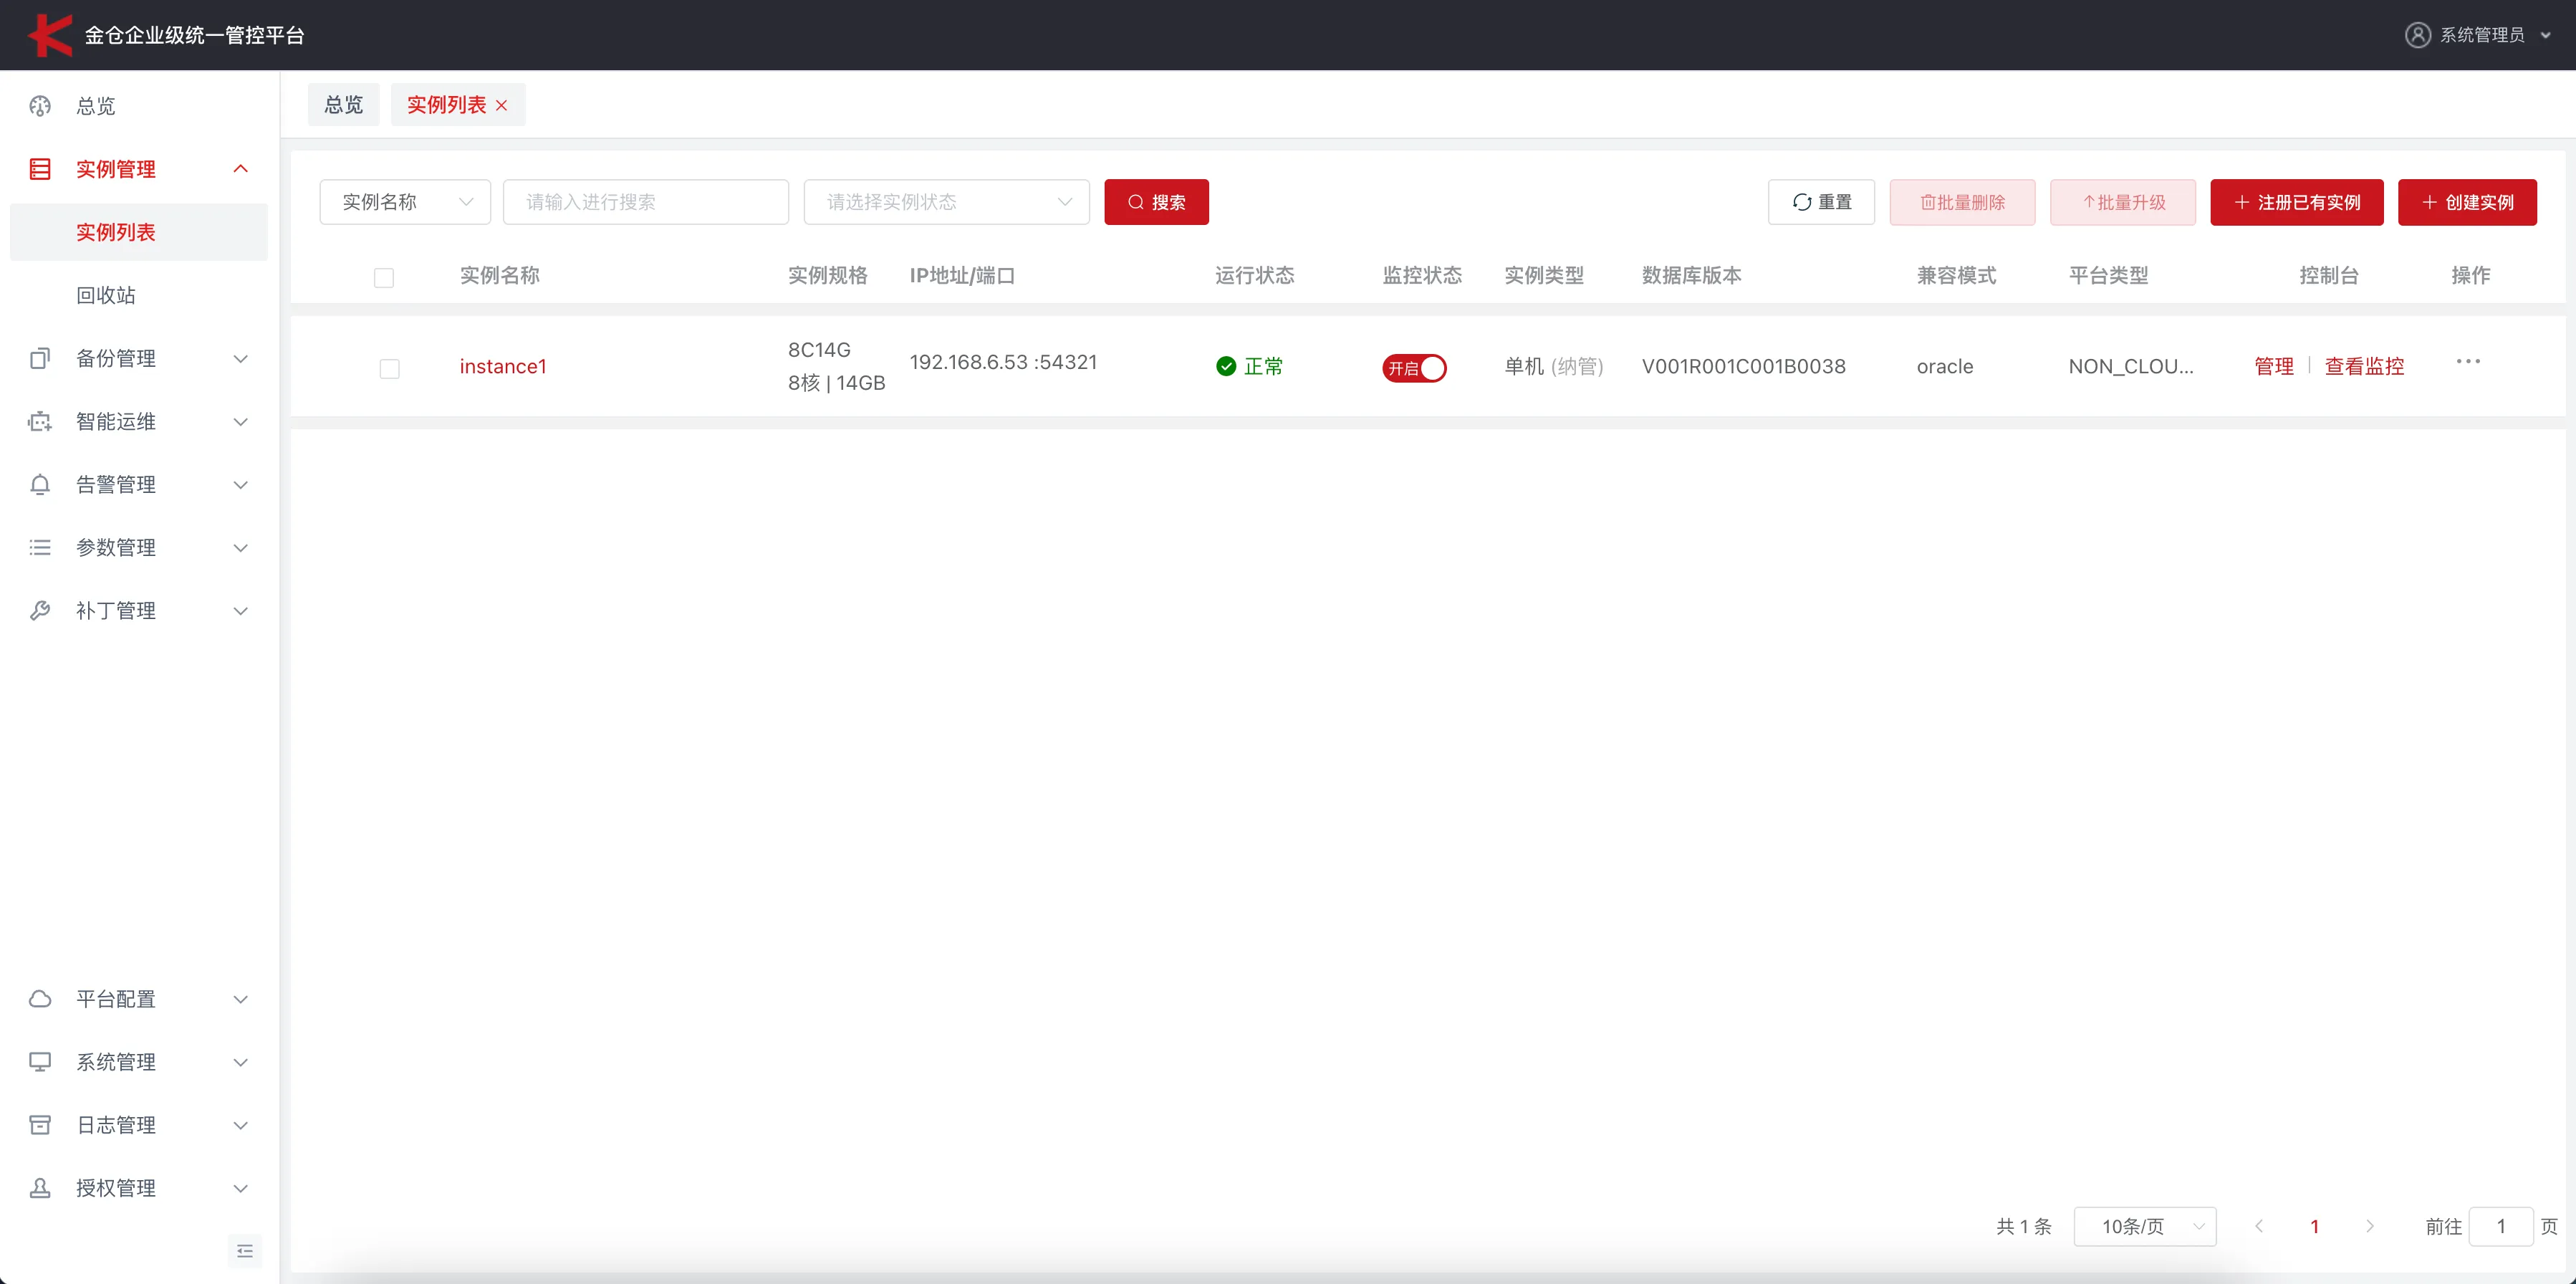Click the 搜索 search button
Viewport: 2576px width, 1284px height.
tap(1156, 201)
